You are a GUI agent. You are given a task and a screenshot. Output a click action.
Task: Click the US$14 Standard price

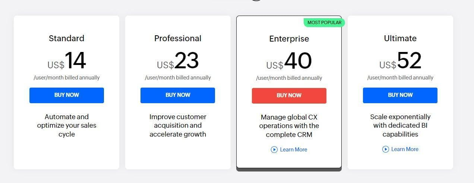click(x=67, y=61)
